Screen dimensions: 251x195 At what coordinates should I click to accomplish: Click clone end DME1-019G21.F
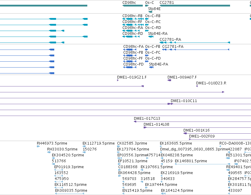[118, 80]
